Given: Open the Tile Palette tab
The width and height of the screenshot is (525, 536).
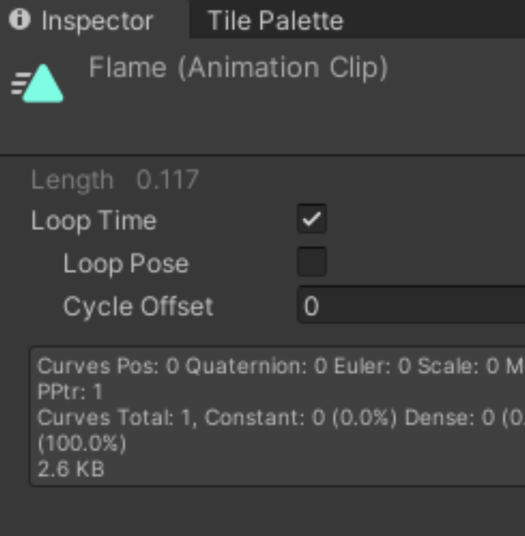Looking at the screenshot, I should coord(275,21).
